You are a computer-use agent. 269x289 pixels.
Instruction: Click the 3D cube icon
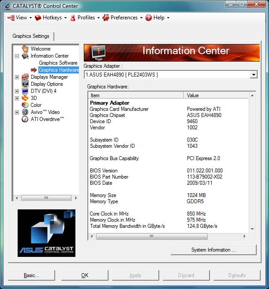coord(25,98)
